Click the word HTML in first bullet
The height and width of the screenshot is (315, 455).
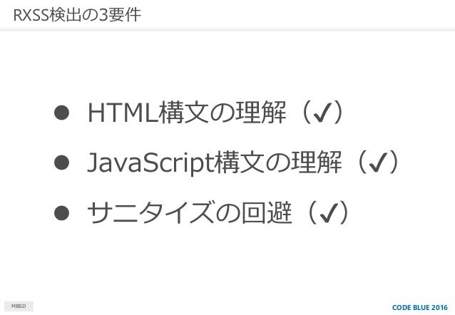click(x=123, y=113)
